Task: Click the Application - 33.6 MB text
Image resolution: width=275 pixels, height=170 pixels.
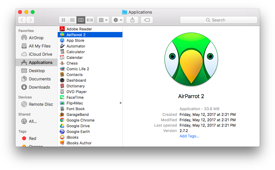Action: (199, 109)
